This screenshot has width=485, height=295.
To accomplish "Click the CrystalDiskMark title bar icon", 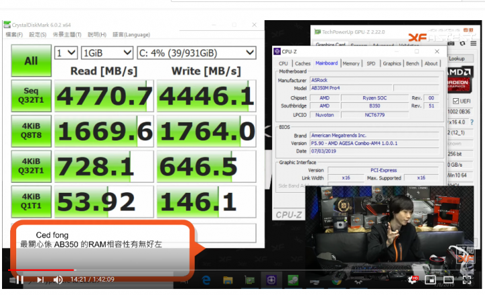I will click(7, 25).
